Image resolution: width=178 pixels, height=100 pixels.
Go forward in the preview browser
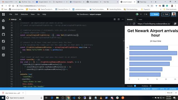pos(130,24)
